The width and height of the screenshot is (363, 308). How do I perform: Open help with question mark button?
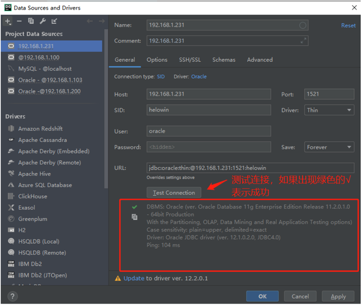click(12, 297)
